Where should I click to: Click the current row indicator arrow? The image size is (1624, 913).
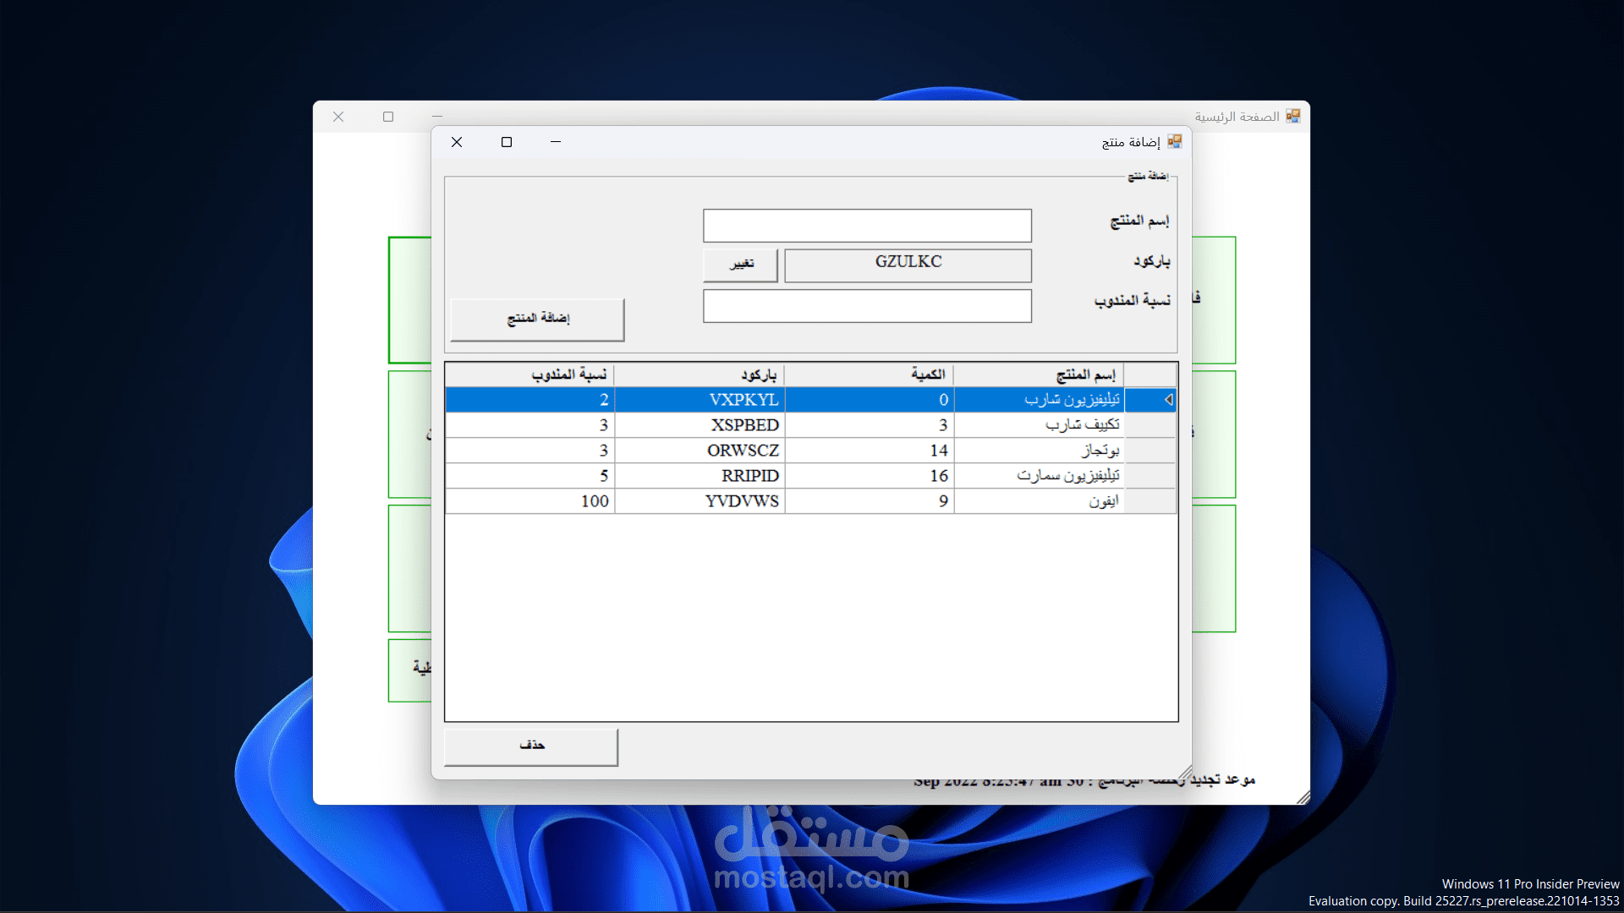point(1168,400)
